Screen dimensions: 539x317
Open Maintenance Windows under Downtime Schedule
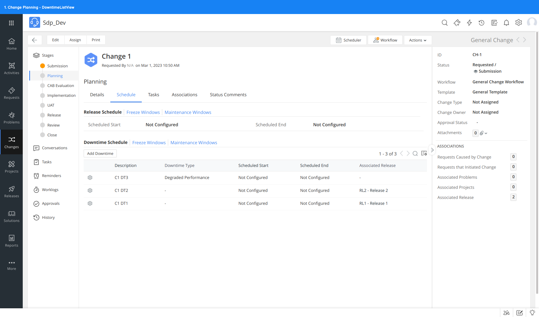point(194,143)
